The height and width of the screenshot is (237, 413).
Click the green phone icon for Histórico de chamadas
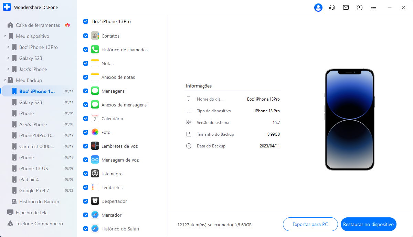pos(95,50)
